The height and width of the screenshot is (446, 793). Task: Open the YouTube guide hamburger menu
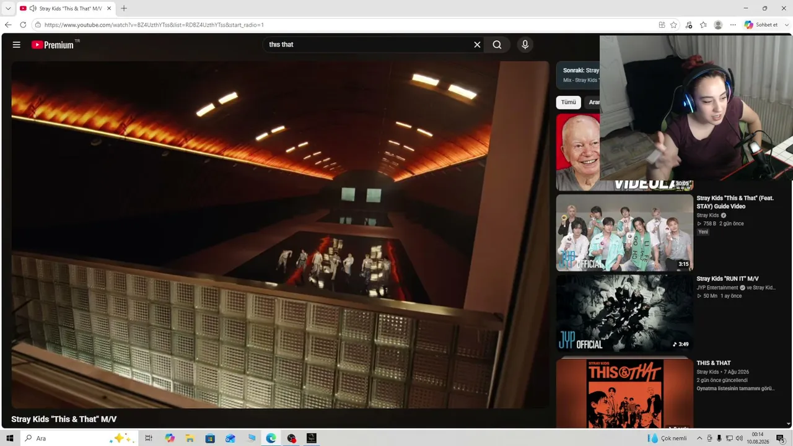17,45
